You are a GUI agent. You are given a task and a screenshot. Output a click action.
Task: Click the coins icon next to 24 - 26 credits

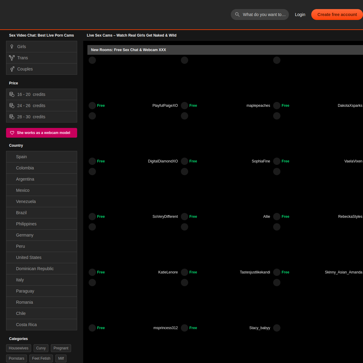pyautogui.click(x=12, y=106)
